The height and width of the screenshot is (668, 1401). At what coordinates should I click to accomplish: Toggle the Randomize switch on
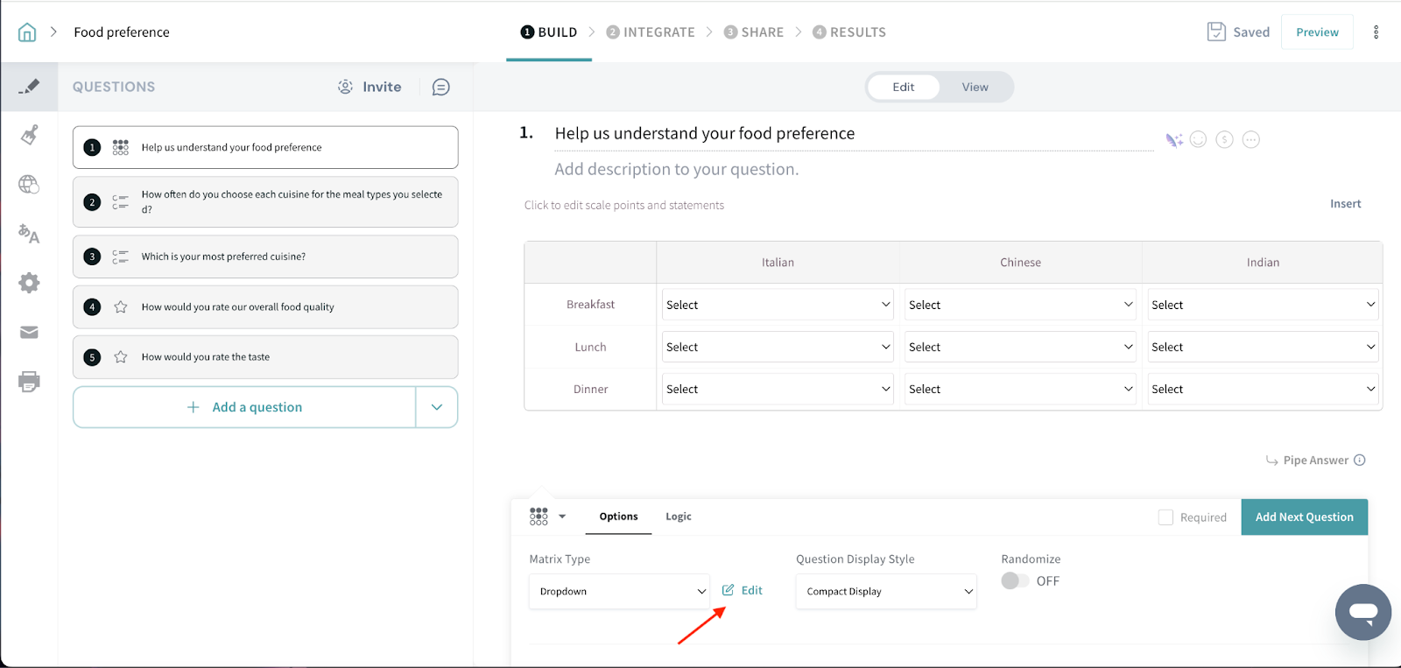coord(1015,581)
